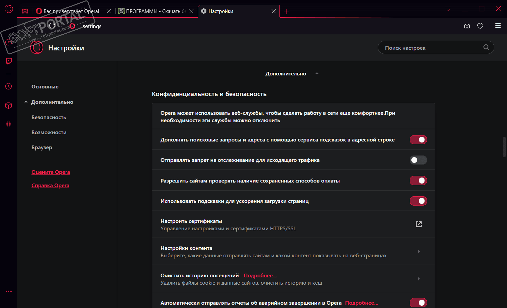The height and width of the screenshot is (308, 507).
Task: Click "Использовать подсказки для ускорения" label
Action: click(x=235, y=201)
